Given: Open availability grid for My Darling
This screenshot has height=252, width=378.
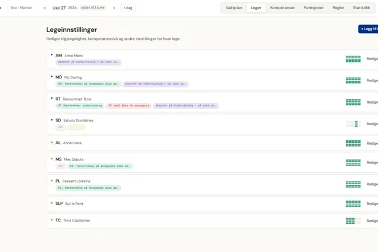Looking at the screenshot, I should (x=353, y=80).
